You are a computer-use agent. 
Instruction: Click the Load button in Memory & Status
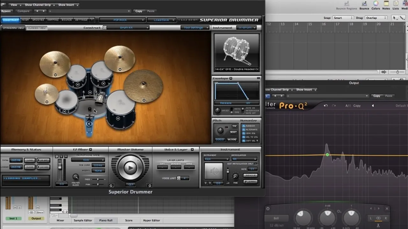pos(30,160)
